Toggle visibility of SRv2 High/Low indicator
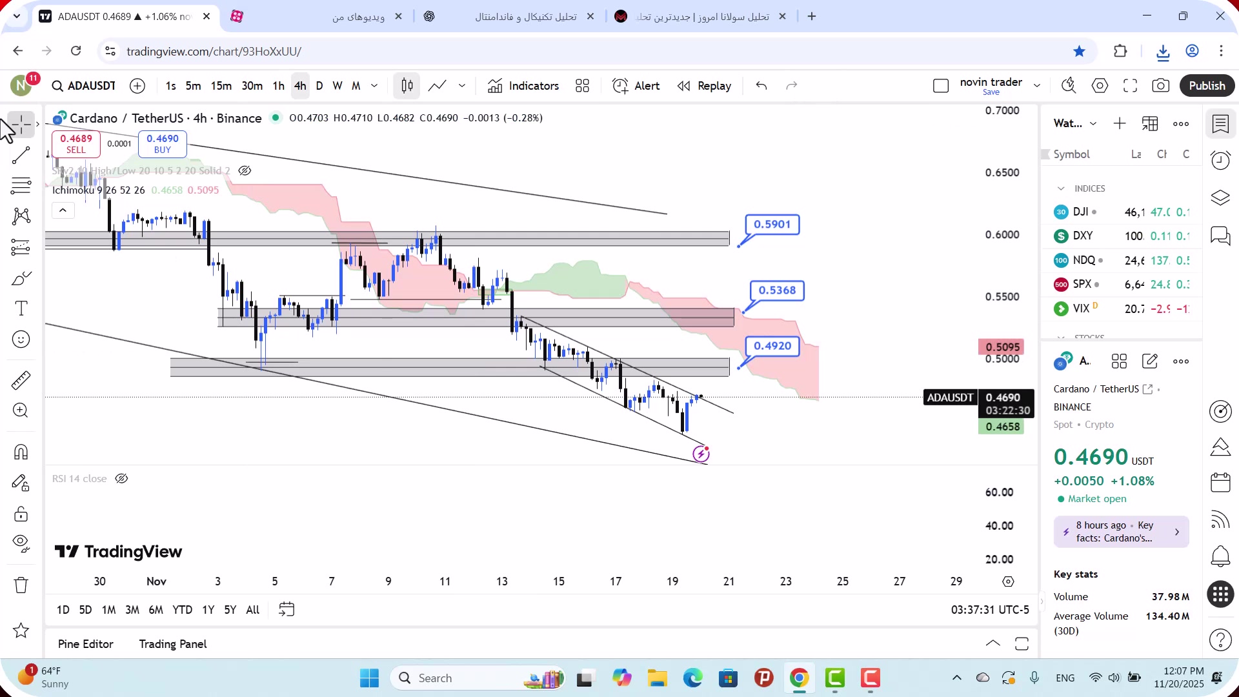1239x697 pixels. point(245,171)
